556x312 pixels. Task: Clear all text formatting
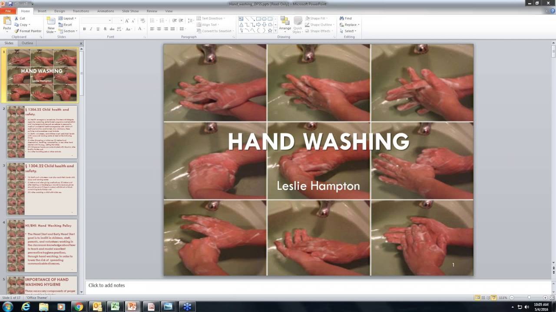[142, 20]
